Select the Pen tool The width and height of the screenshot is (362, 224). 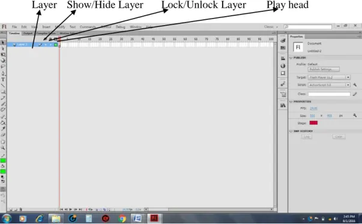pos(3,74)
